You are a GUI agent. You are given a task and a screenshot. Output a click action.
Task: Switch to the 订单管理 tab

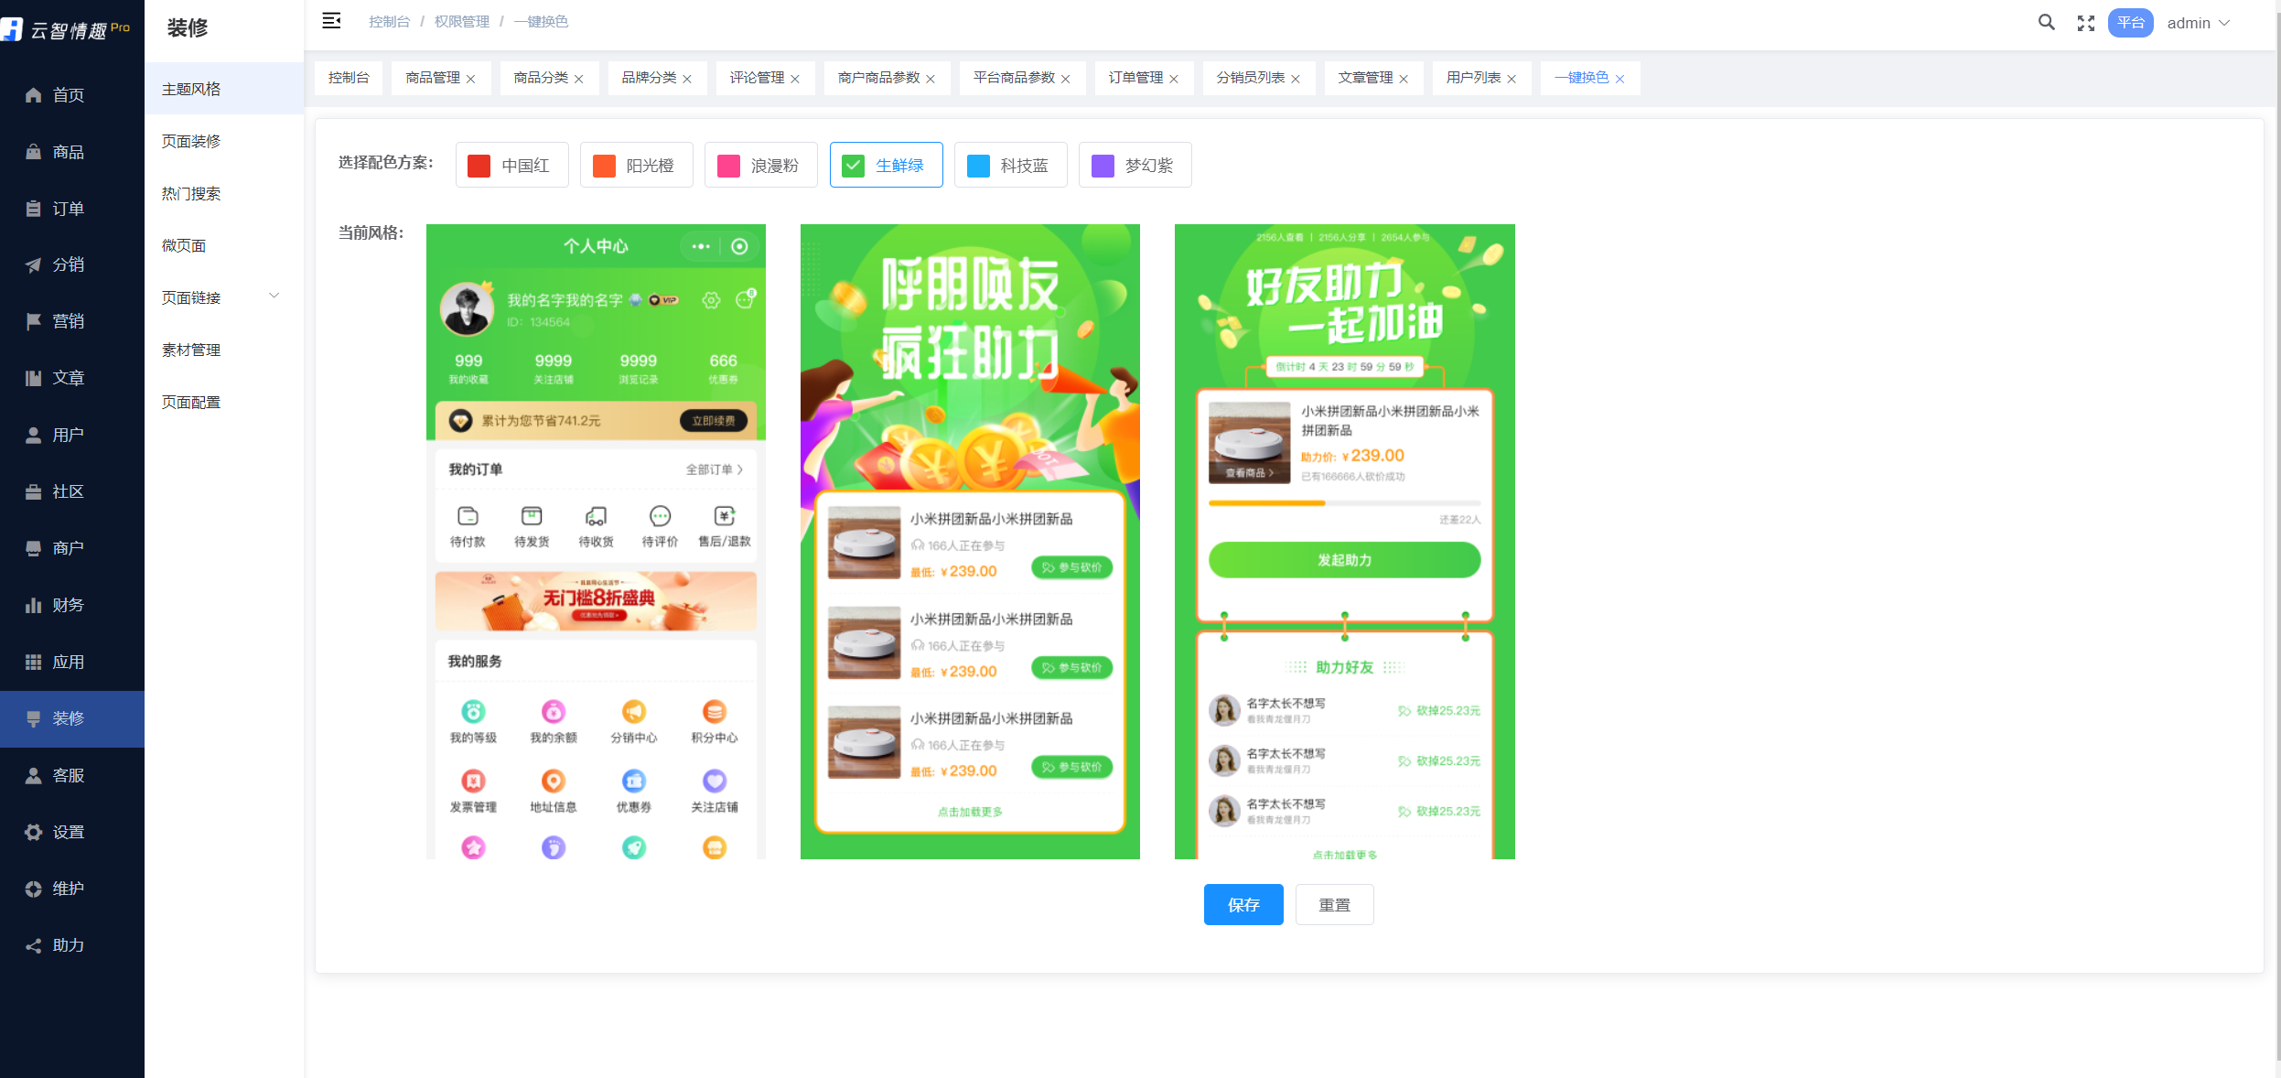(1135, 78)
